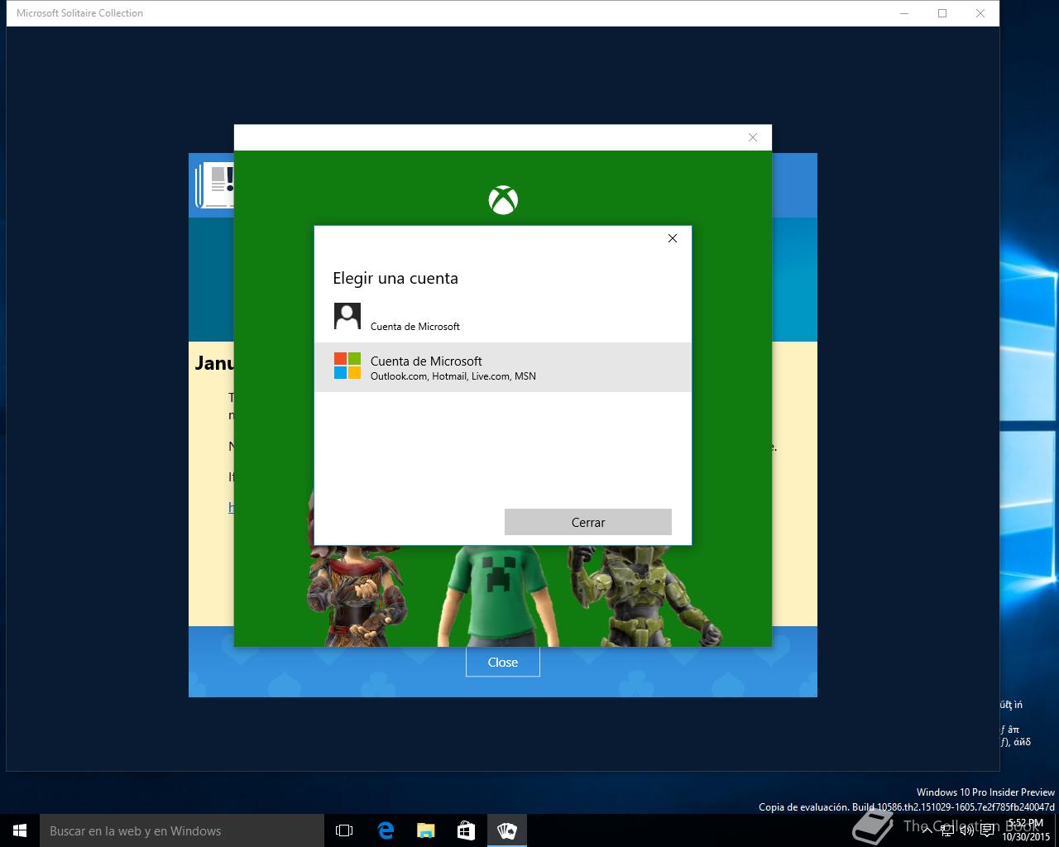Launch Microsoft Edge from the taskbar
This screenshot has height=847, width=1059.
point(386,830)
